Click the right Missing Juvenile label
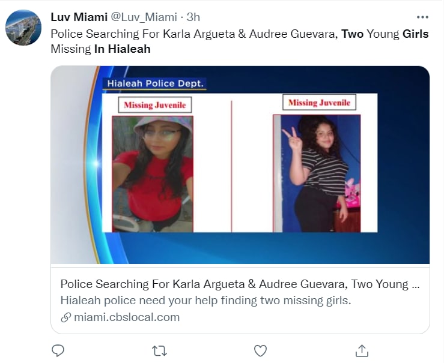 click(x=319, y=103)
